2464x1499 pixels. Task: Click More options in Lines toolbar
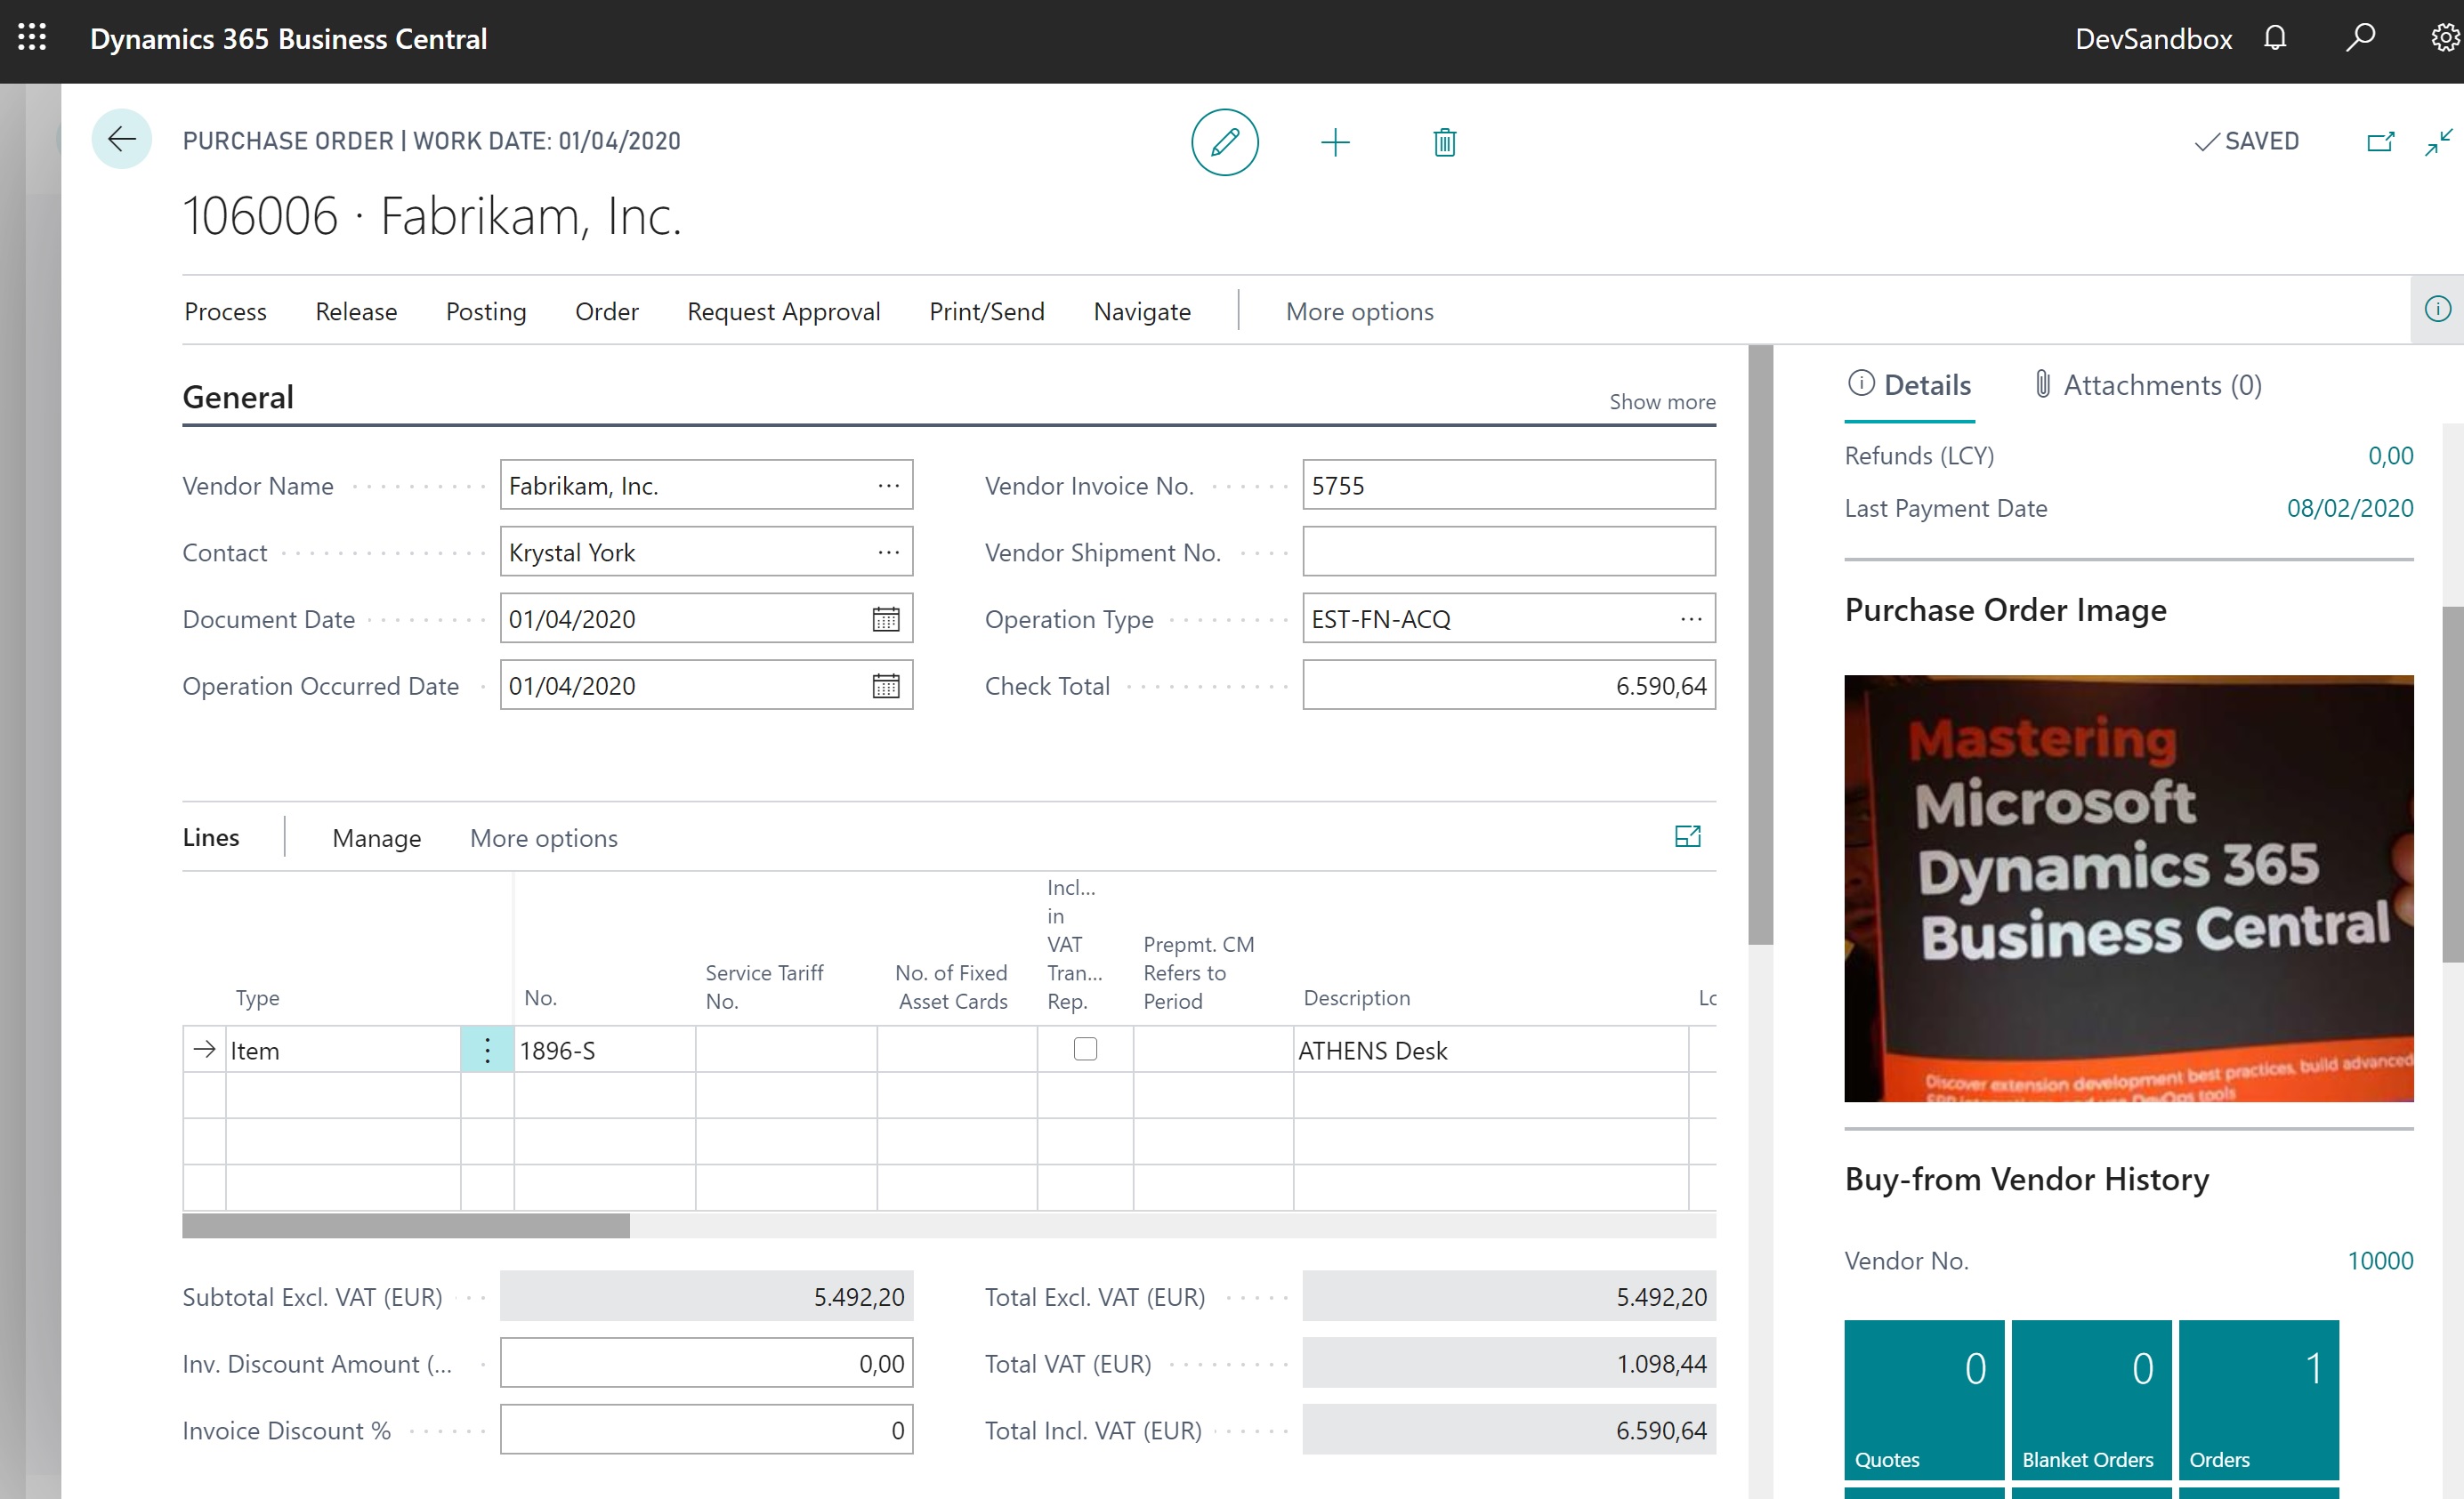[543, 838]
